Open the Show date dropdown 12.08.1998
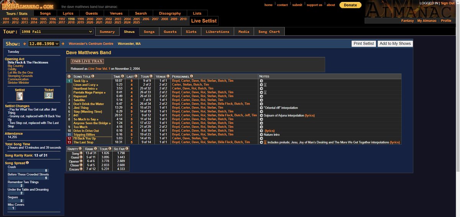This screenshot has height=217, width=460. pyautogui.click(x=44, y=44)
